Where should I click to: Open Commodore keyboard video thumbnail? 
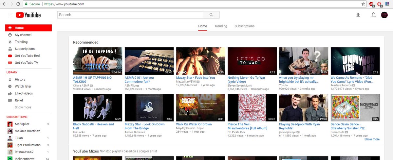coord(149,61)
